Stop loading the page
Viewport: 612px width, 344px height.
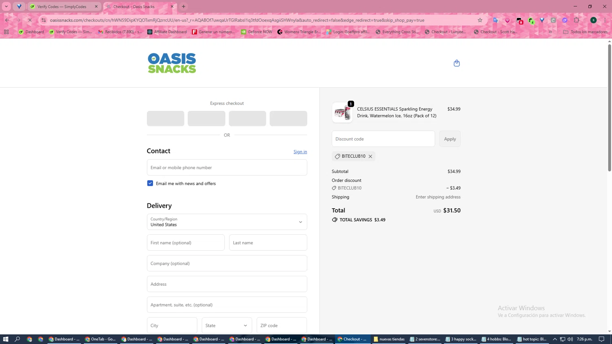pos(29,20)
